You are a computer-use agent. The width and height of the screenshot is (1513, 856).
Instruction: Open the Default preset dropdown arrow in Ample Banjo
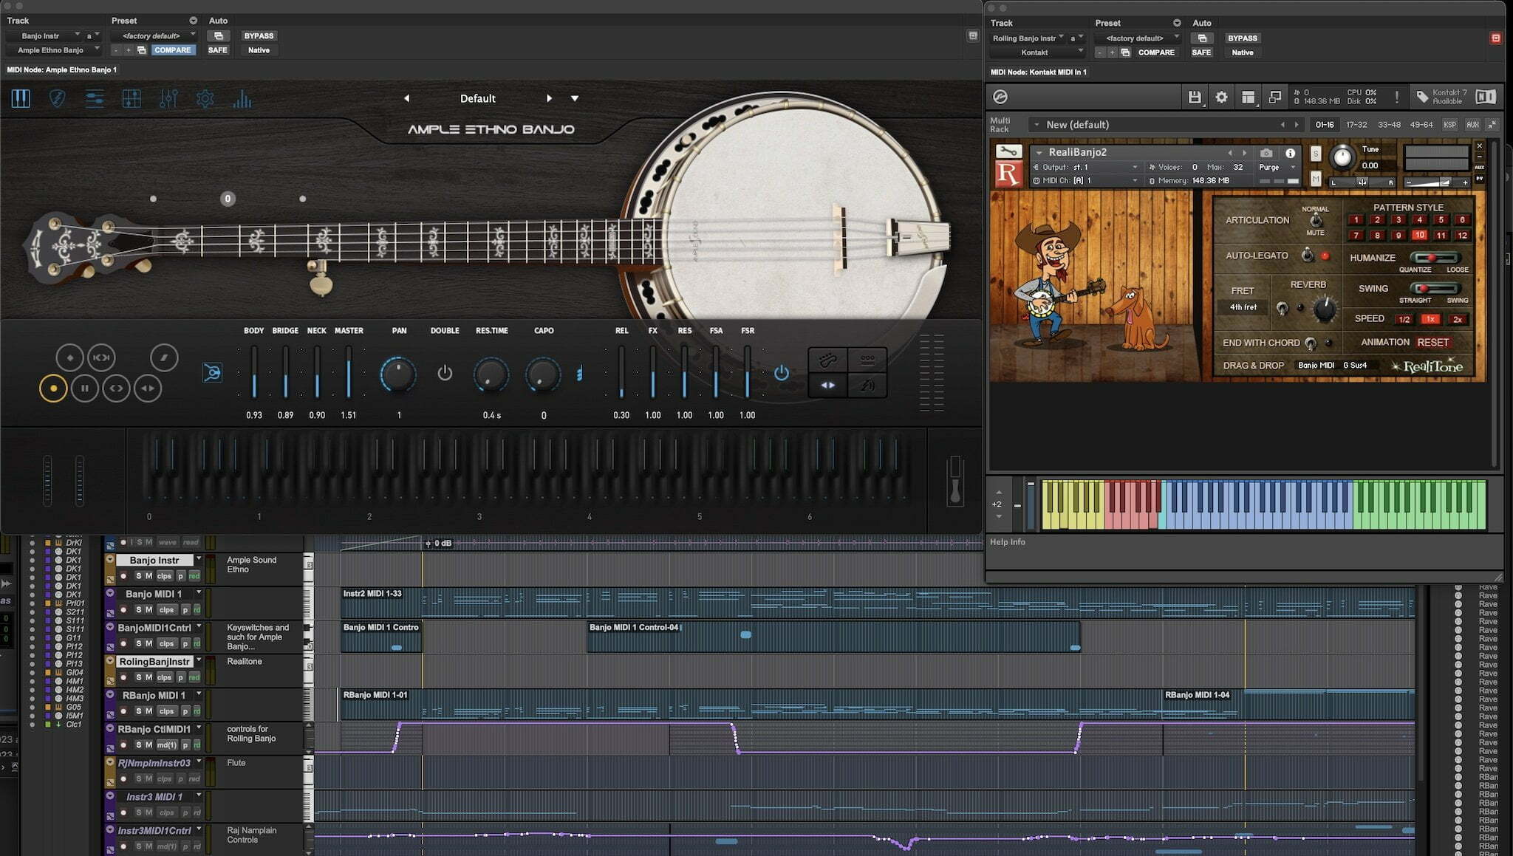tap(574, 98)
